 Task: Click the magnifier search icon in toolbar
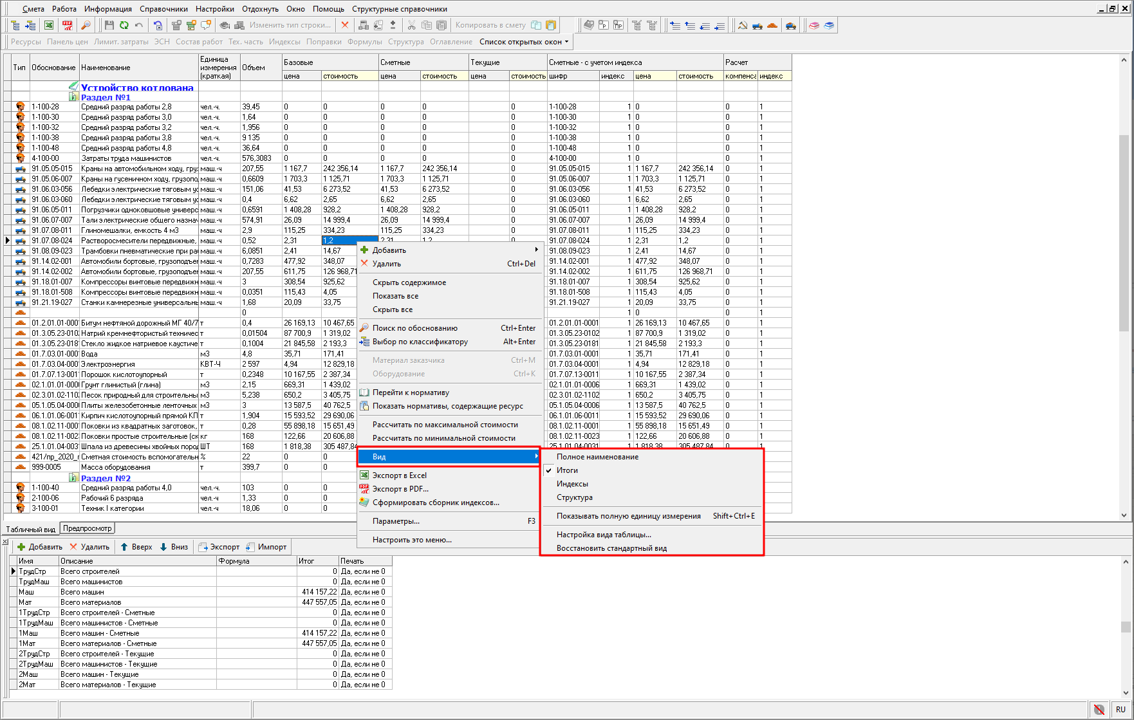click(86, 25)
